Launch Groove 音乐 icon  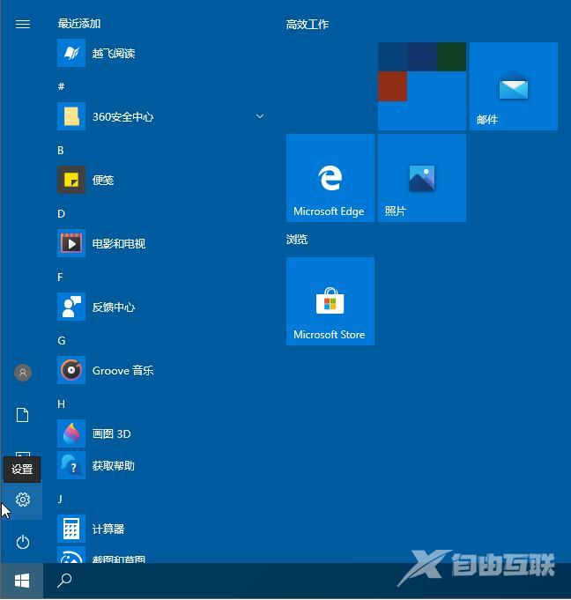click(x=71, y=370)
